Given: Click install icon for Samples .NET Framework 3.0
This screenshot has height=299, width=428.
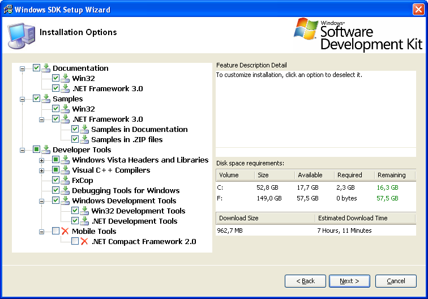Looking at the screenshot, I should click(65, 119).
